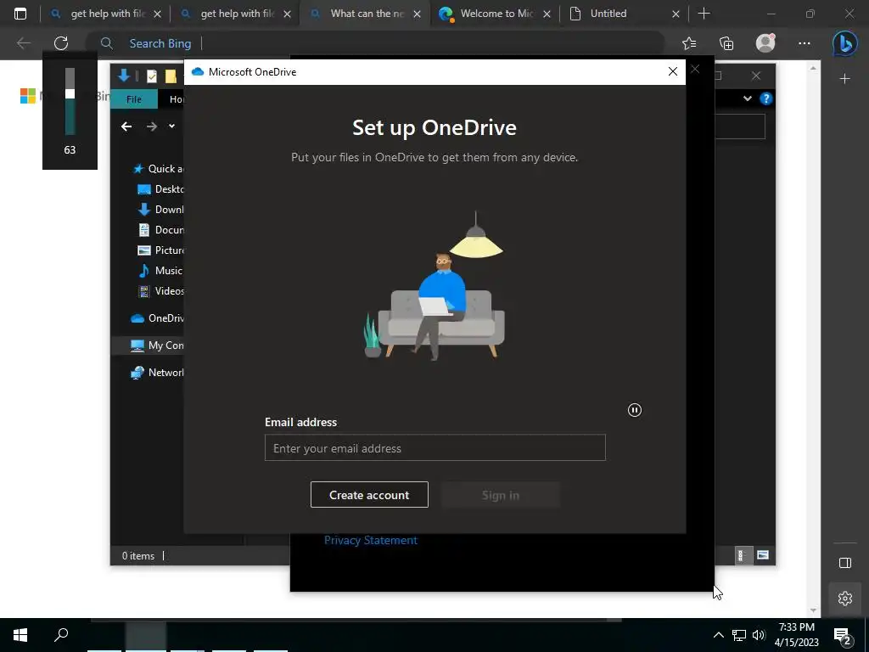Open the Privacy Statement link
The height and width of the screenshot is (652, 869).
(x=371, y=540)
